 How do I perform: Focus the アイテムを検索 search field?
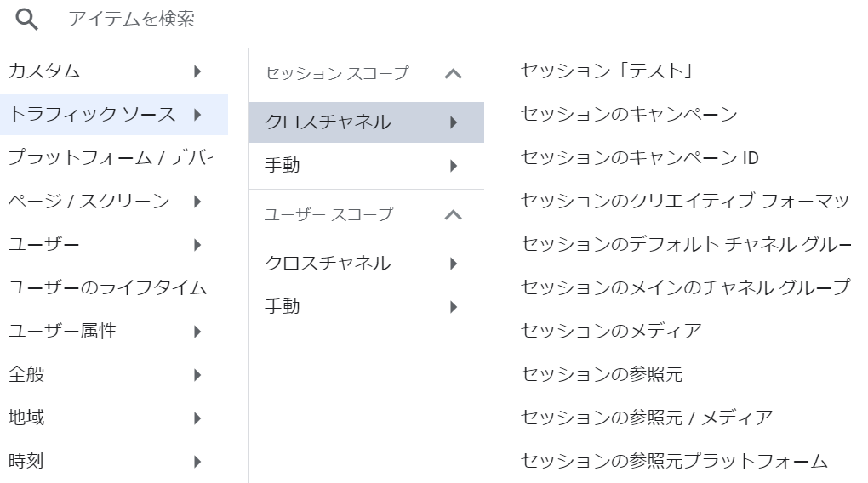coord(443,20)
